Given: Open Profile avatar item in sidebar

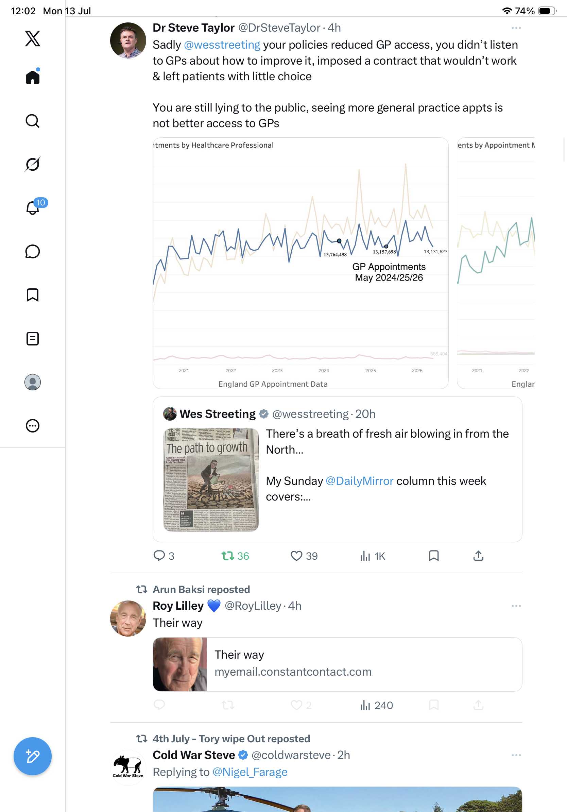Looking at the screenshot, I should (x=33, y=382).
